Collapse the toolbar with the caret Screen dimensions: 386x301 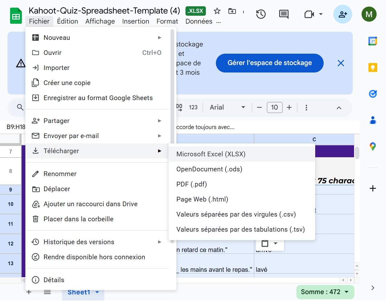click(x=339, y=108)
